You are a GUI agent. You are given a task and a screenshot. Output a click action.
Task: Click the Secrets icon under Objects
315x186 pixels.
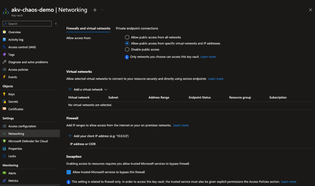(x=4, y=102)
